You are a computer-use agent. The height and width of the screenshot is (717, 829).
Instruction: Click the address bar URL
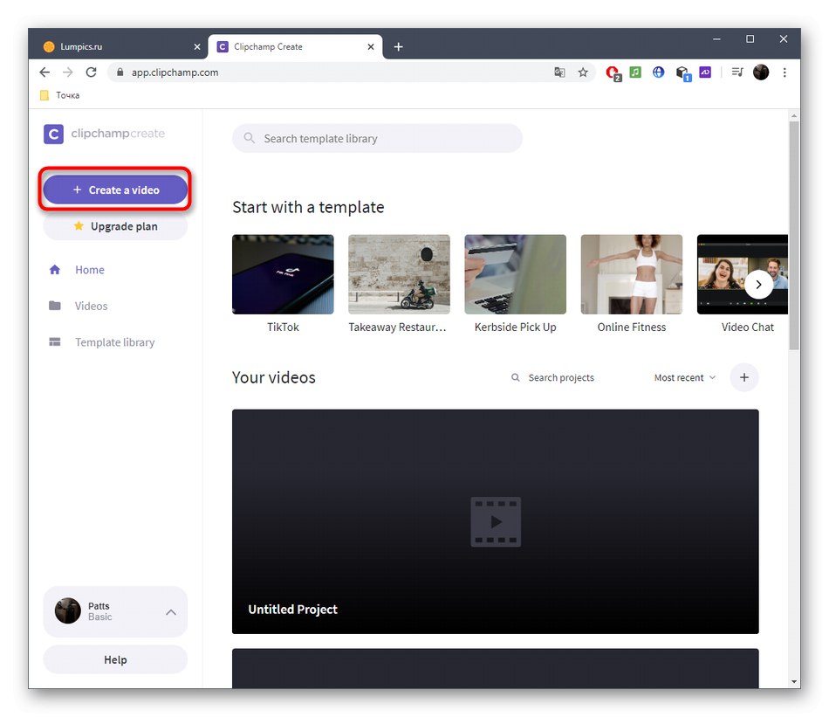pos(175,72)
